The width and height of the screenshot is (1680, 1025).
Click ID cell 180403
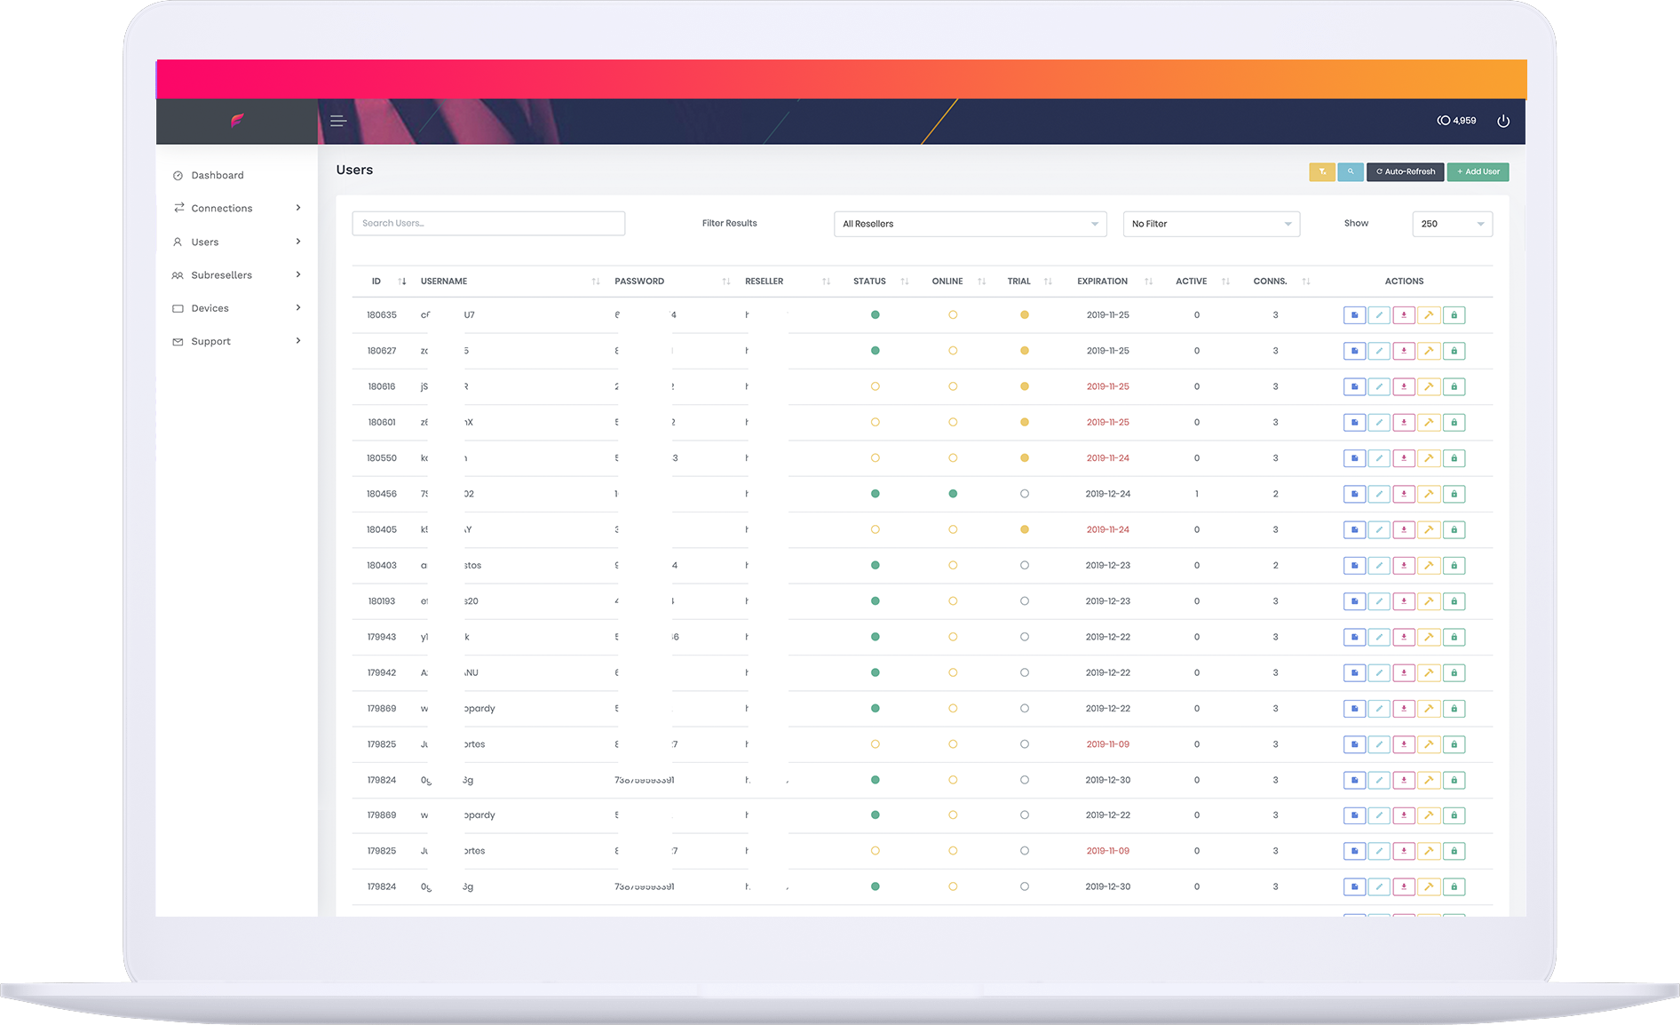tap(382, 566)
